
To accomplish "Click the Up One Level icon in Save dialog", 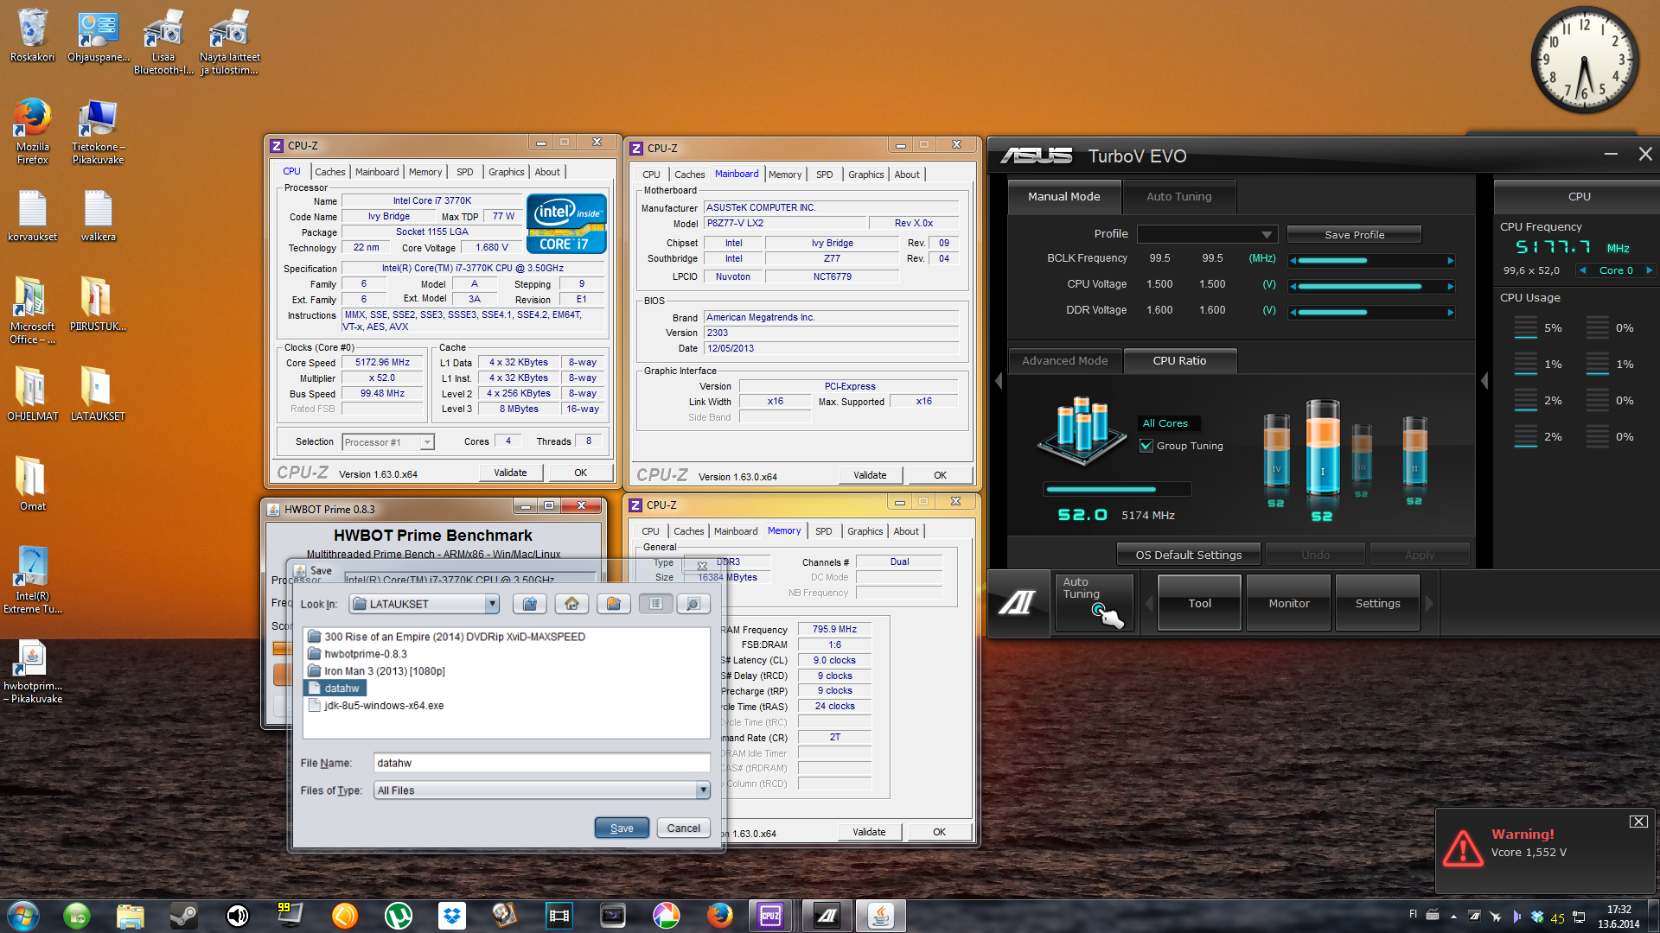I will (530, 604).
